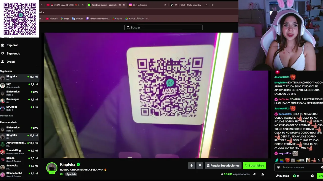Close the Instagram browser tab
The width and height of the screenshot is (323, 181).
coord(165,5)
